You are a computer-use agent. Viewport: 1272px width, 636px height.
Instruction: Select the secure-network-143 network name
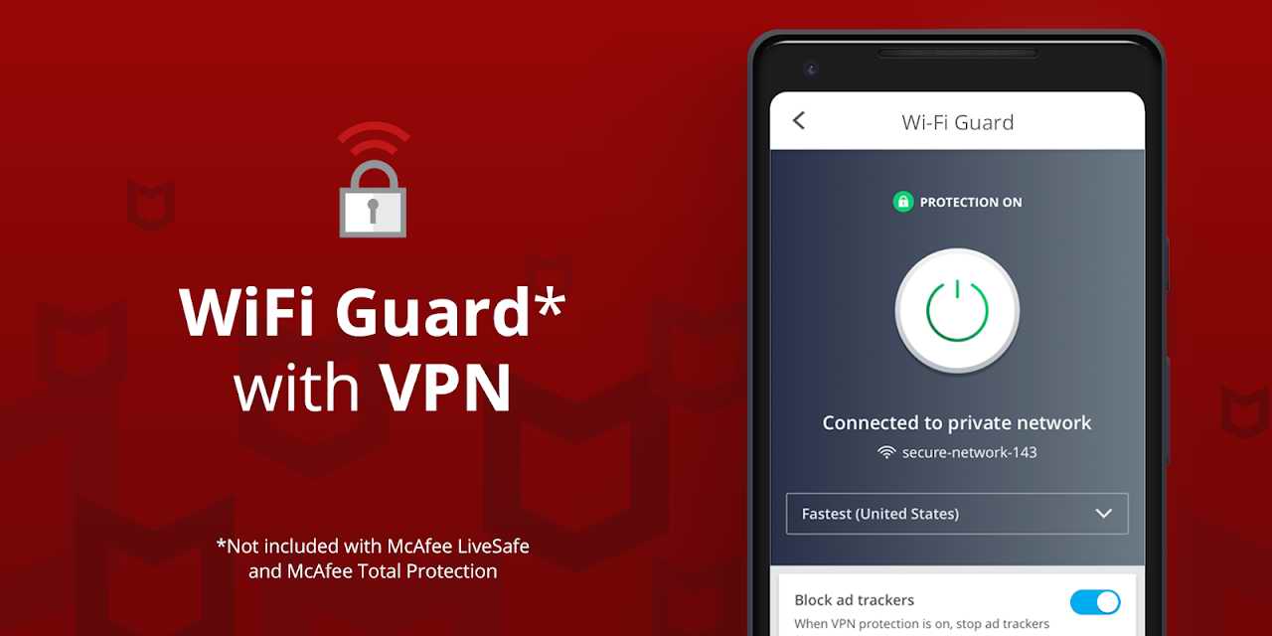coord(969,452)
